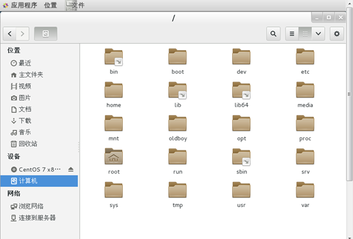This screenshot has width=353, height=239.
Task: Select the tmp folder
Action: coord(177,190)
